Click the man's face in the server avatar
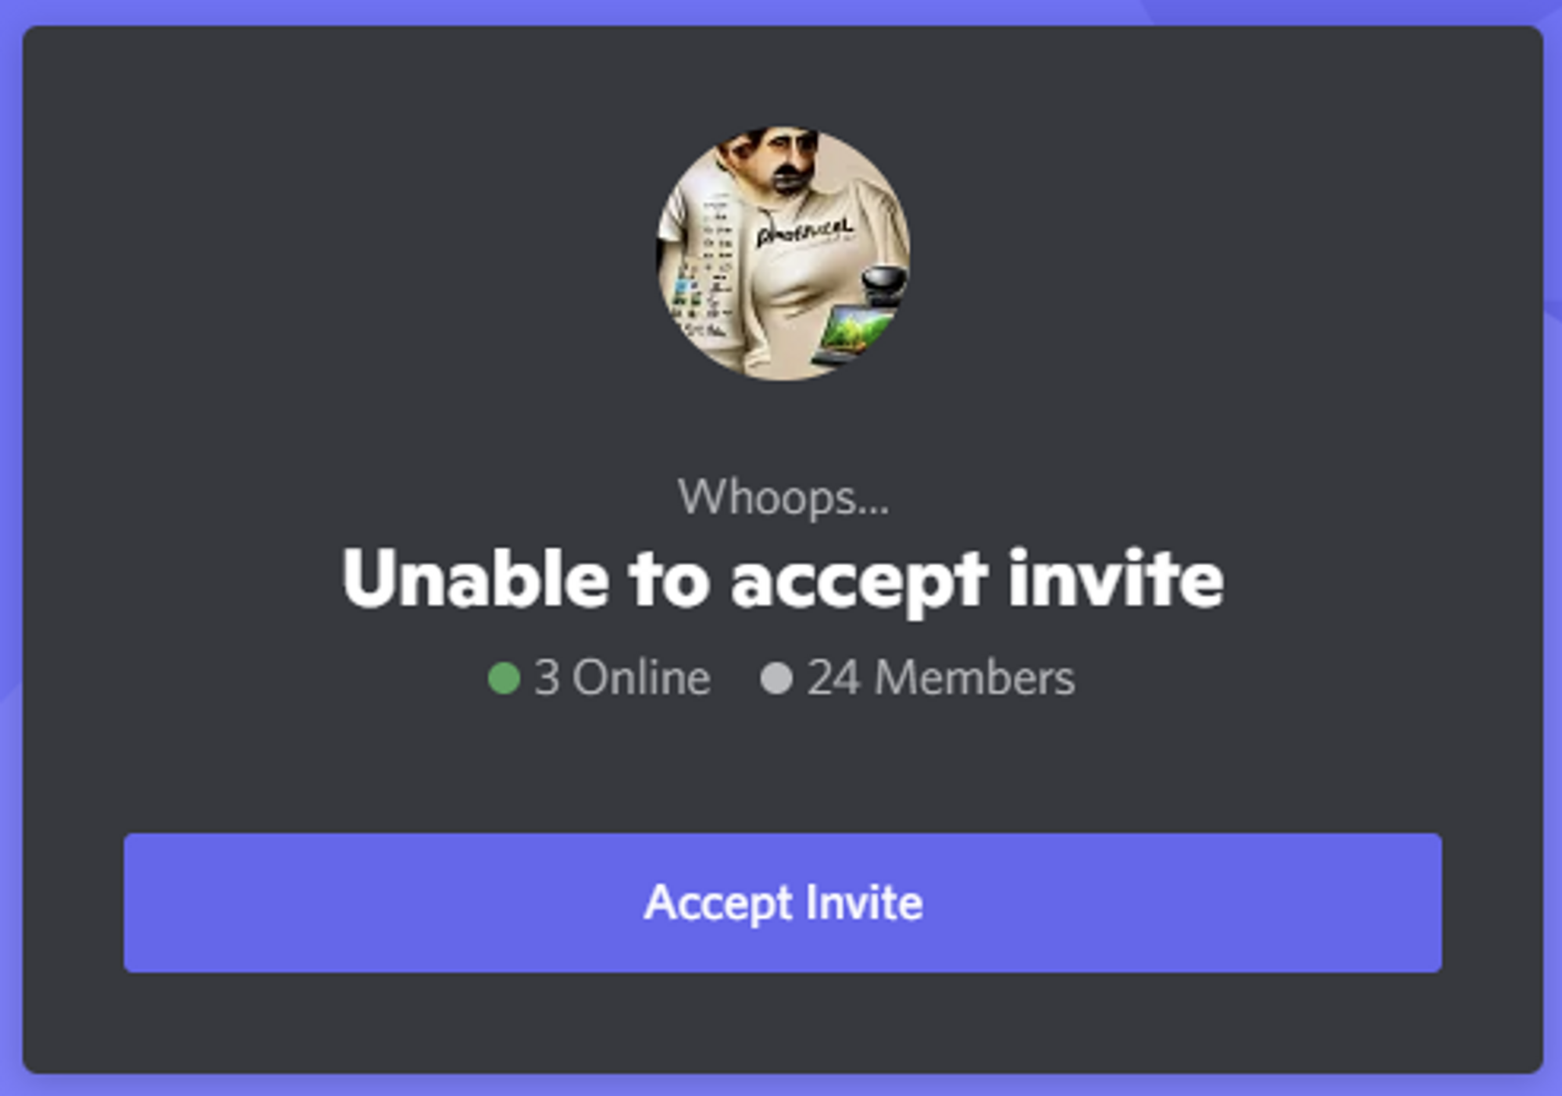This screenshot has width=1562, height=1096. click(781, 162)
